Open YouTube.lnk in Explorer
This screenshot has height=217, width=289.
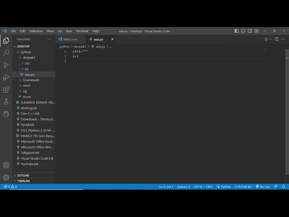tap(34, 164)
